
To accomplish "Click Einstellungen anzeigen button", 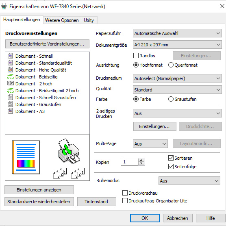I will click(x=39, y=190).
